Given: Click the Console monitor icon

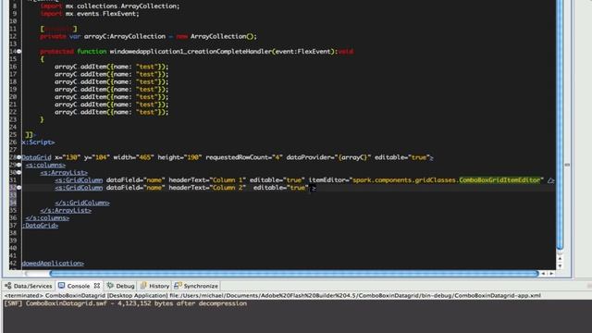Looking at the screenshot, I should coord(62,286).
